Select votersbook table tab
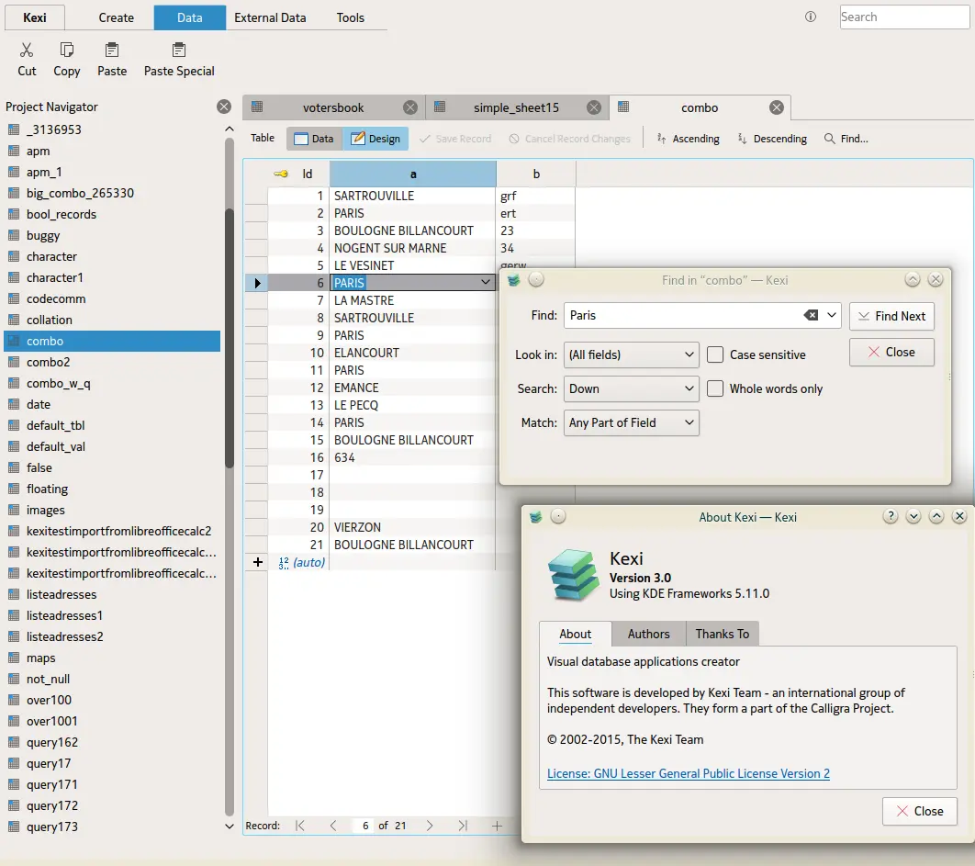Image resolution: width=975 pixels, height=866 pixels. click(332, 107)
